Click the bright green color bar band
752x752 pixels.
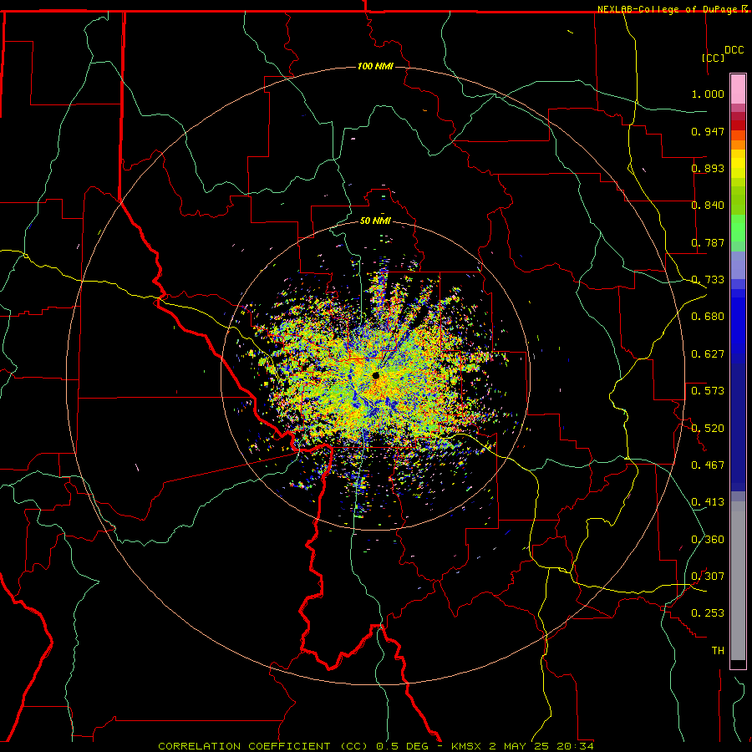[738, 228]
